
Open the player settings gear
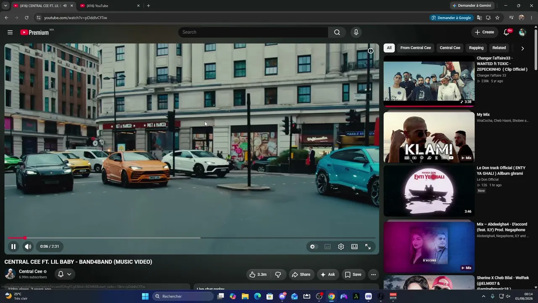pyautogui.click(x=341, y=247)
